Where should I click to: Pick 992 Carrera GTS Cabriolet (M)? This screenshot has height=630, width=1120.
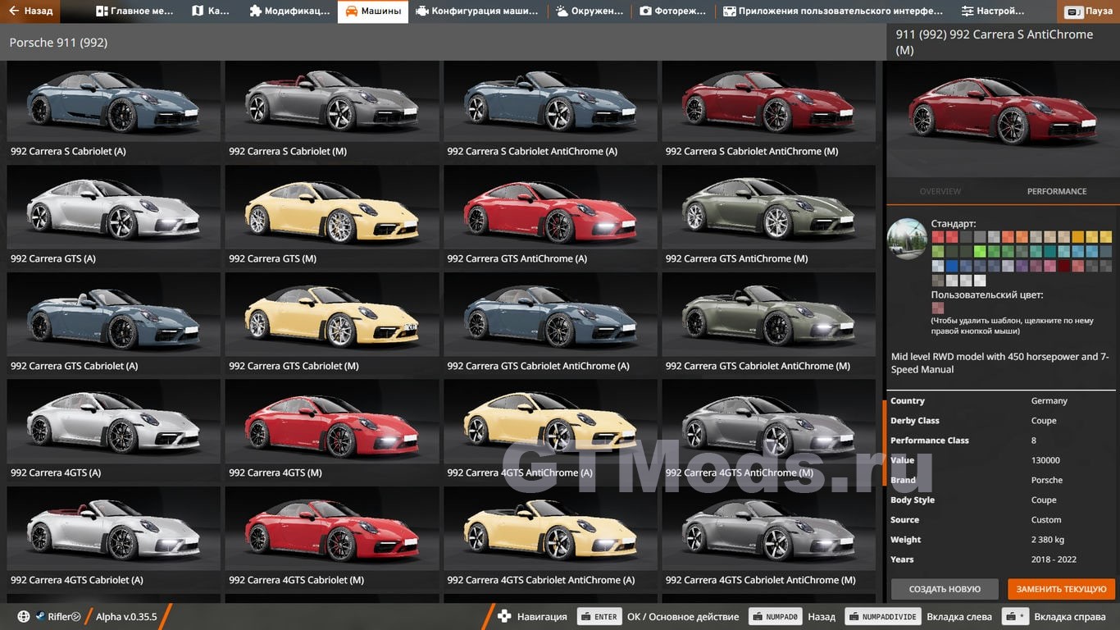(x=331, y=324)
